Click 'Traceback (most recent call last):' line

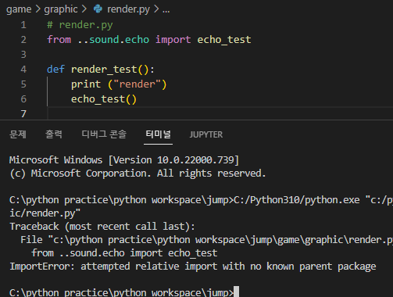102,227
